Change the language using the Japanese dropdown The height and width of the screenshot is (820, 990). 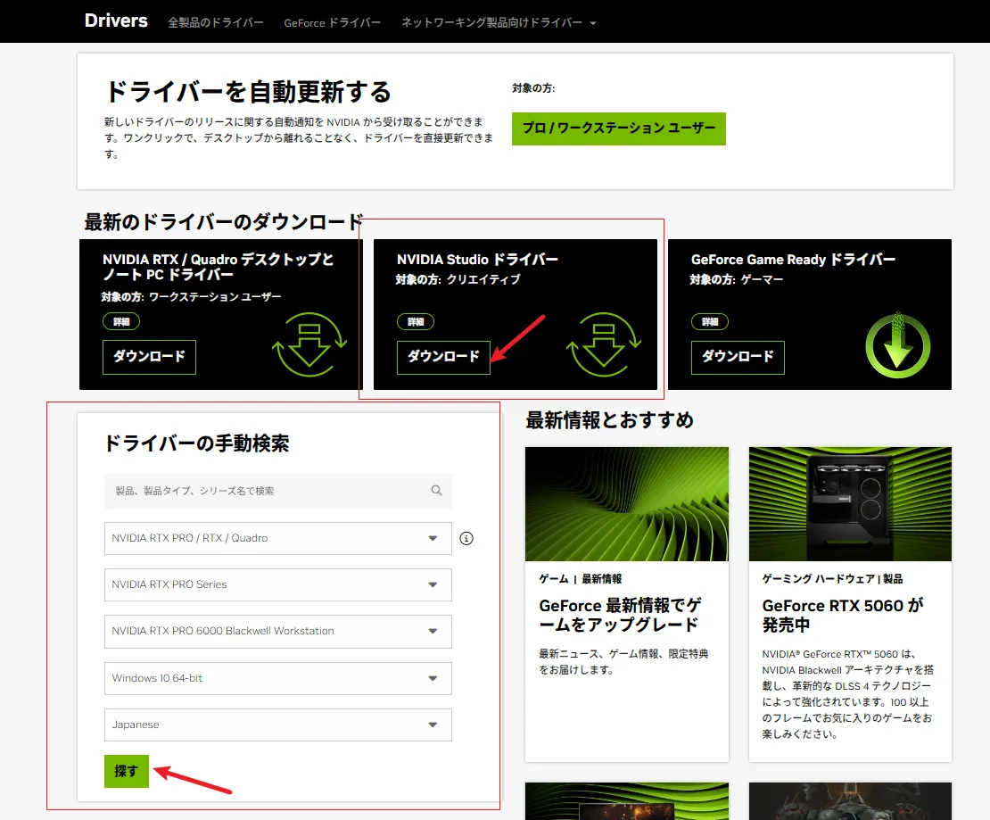277,725
